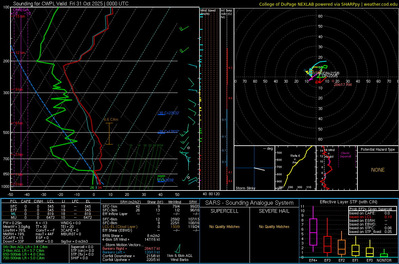Click the 'maxT = 44F' value
This screenshot has width=399, height=264.
point(45,234)
